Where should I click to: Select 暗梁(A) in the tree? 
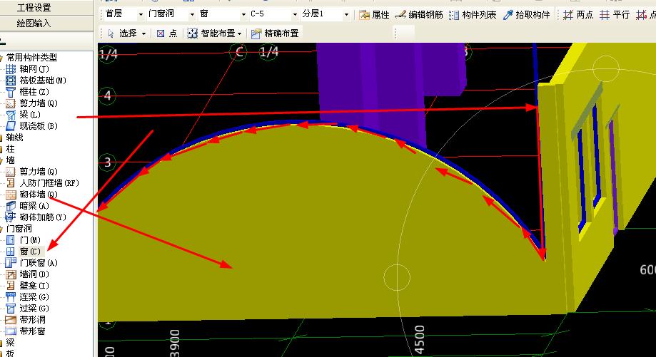pyautogui.click(x=34, y=205)
